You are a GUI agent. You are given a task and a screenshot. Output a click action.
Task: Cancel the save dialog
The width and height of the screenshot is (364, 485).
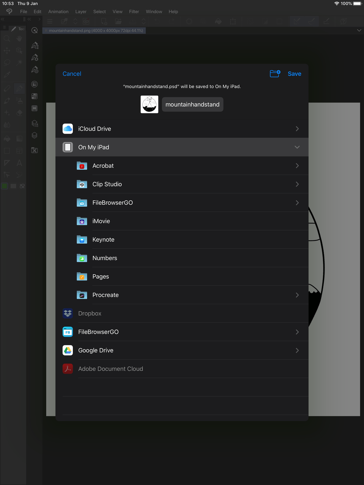coord(72,74)
